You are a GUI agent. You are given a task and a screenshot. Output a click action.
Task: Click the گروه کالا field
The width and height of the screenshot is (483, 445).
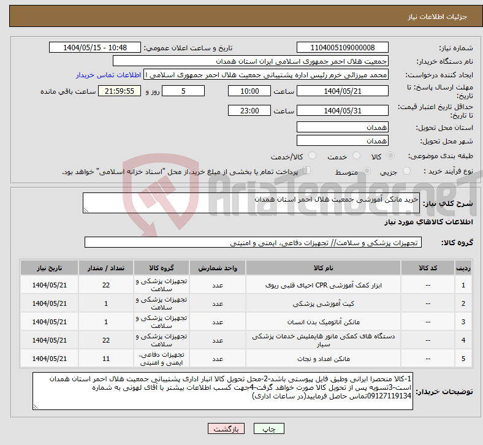253,243
